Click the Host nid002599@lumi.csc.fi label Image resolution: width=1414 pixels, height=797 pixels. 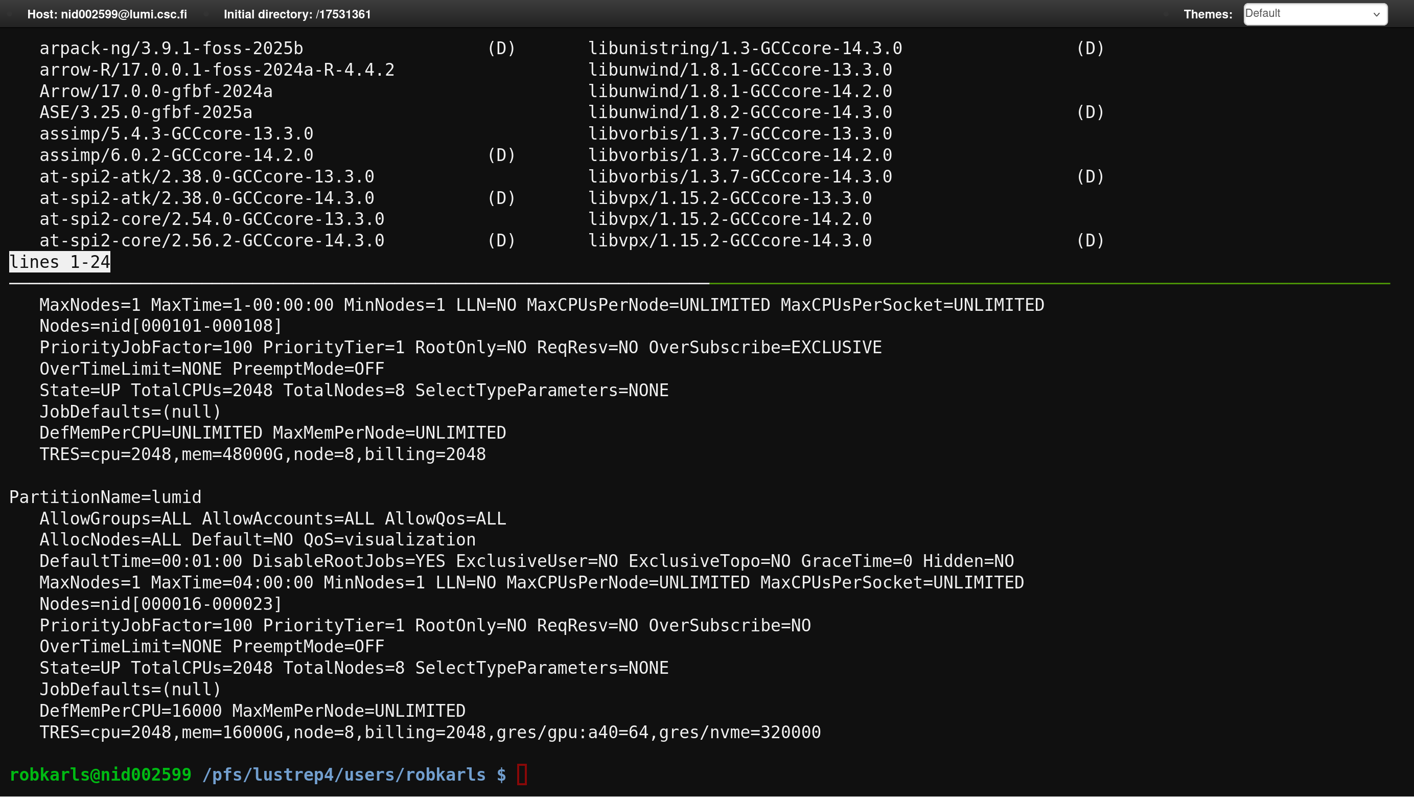click(x=107, y=14)
